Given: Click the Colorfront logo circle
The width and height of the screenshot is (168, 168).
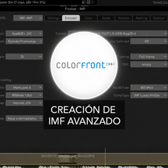Looking at the screenshot, I should coord(84,65).
